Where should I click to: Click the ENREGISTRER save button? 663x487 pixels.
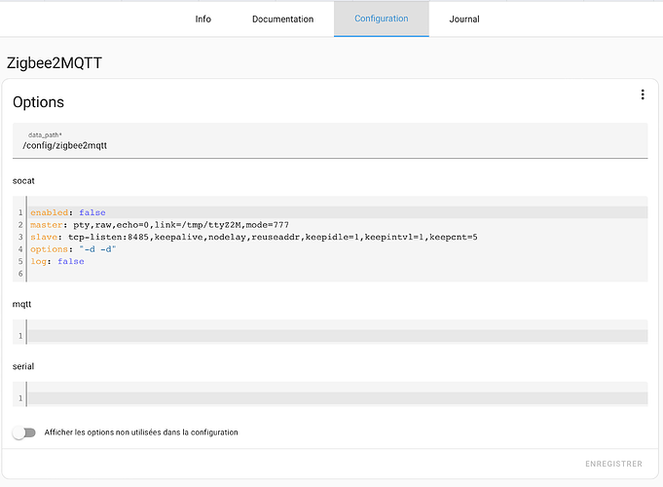tap(613, 464)
